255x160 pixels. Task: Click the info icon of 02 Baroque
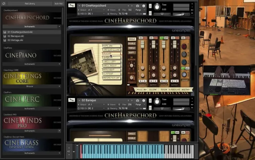pos(144,101)
